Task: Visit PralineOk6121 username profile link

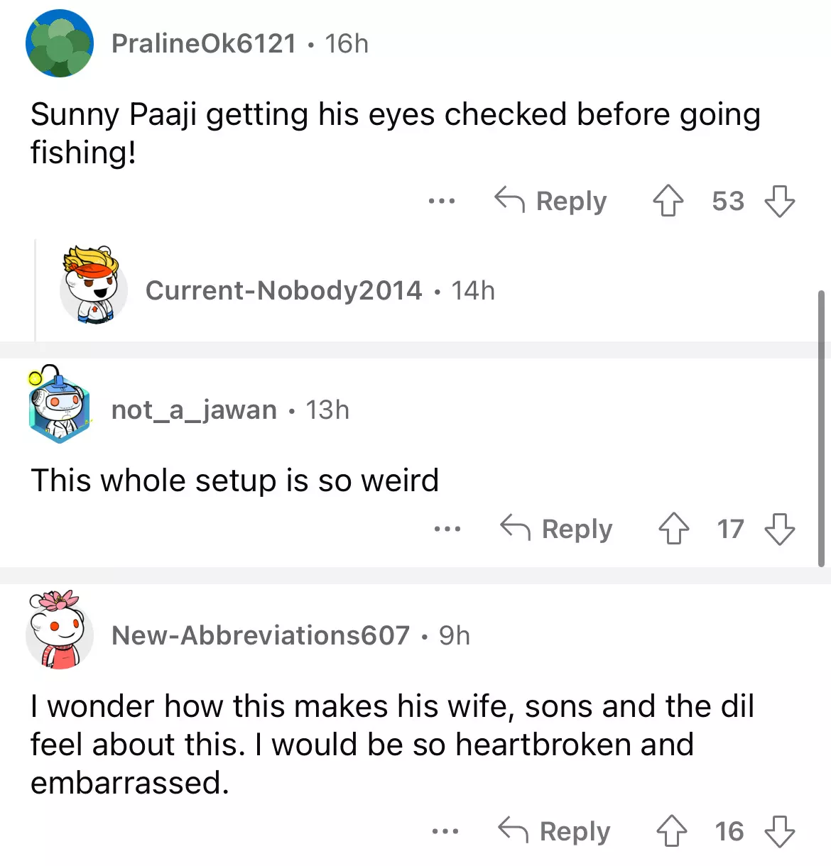Action: click(x=203, y=43)
